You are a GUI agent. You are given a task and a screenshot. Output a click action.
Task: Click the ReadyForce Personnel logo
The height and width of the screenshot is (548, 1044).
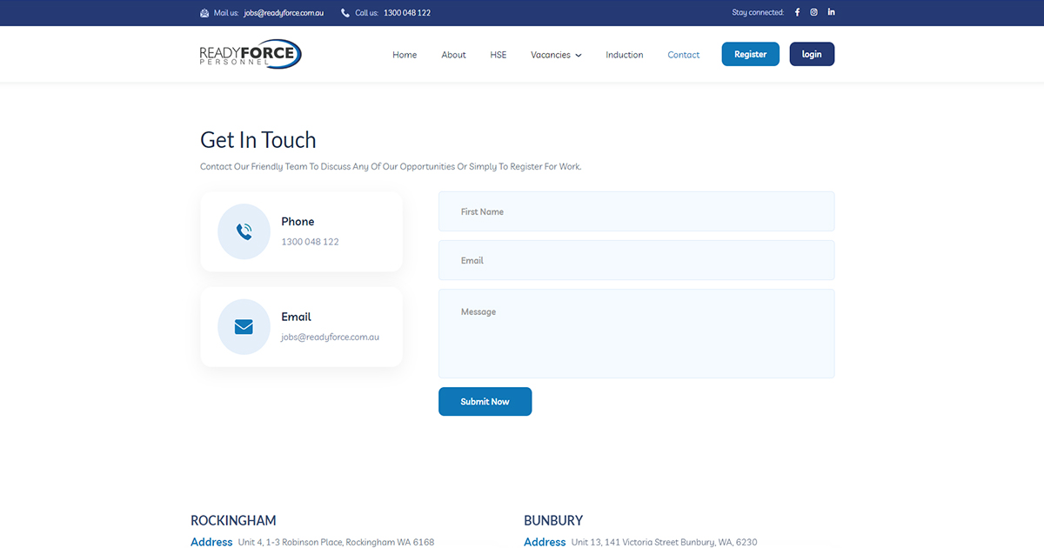coord(251,55)
